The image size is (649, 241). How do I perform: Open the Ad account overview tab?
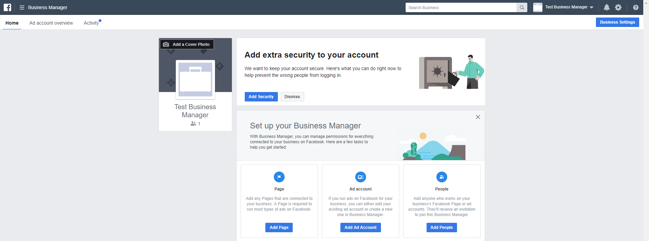click(x=51, y=23)
